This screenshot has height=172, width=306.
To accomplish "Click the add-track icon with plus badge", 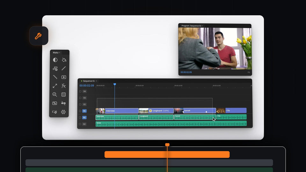I will coord(55,68).
